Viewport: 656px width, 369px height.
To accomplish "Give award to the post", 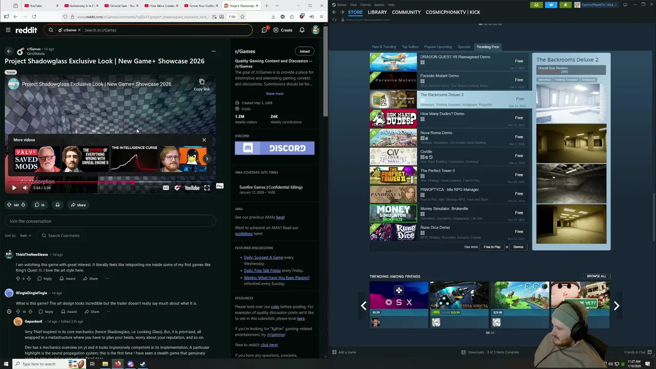I will coord(57,205).
